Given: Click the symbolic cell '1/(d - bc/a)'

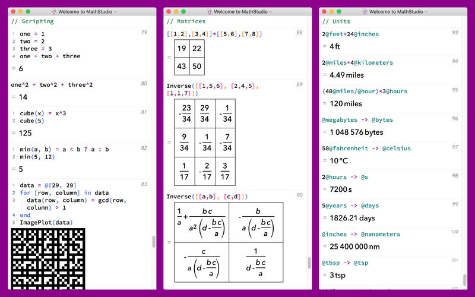Looking at the screenshot, I should click(256, 262).
